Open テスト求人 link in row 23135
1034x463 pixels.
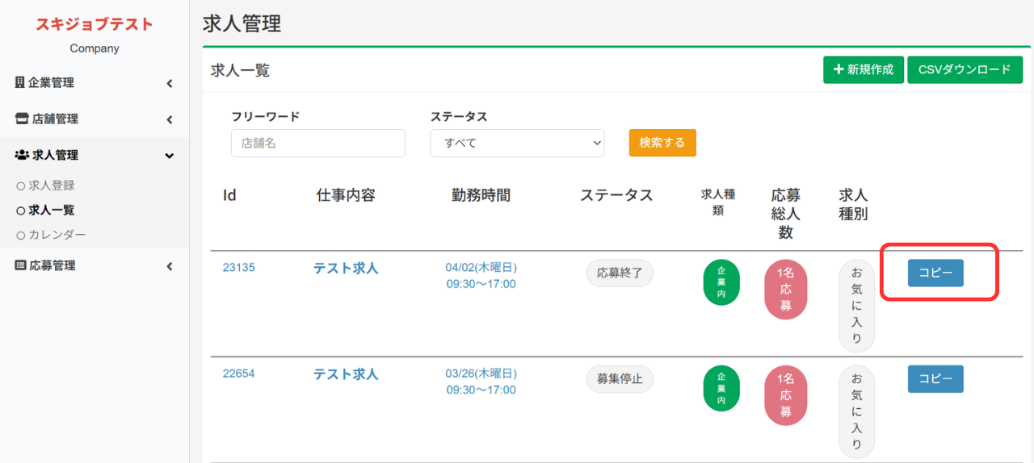[346, 269]
